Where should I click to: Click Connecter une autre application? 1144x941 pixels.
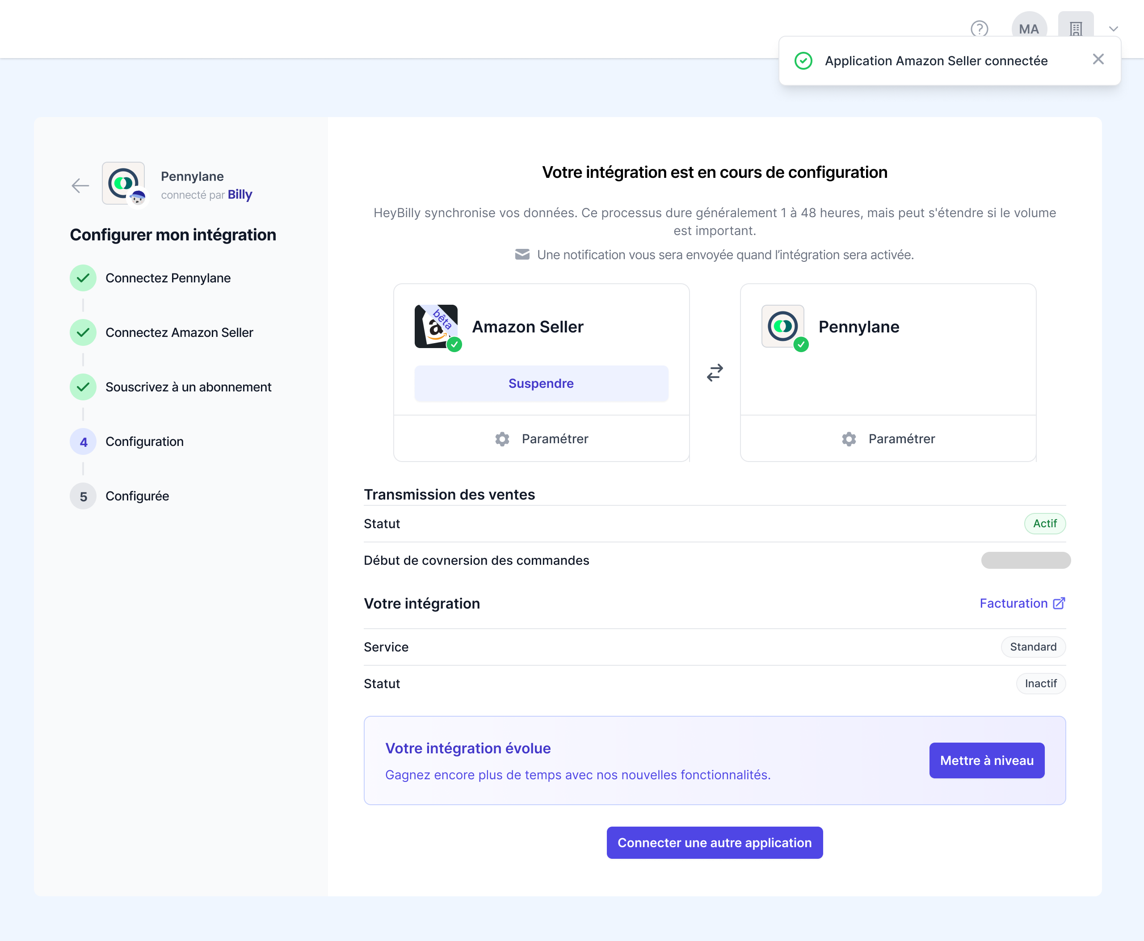(x=715, y=843)
